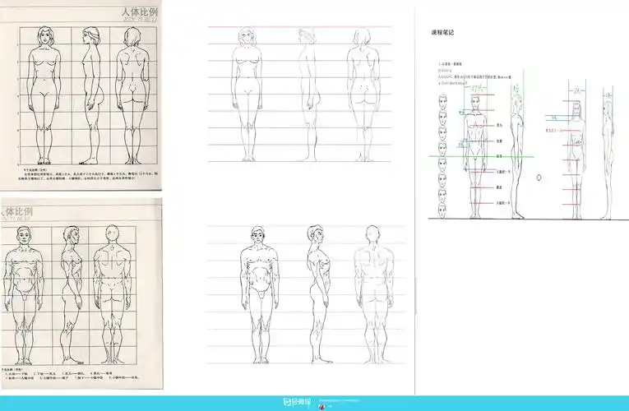
Task: Select the female back-view figure in scanned reference
Action: click(x=132, y=95)
